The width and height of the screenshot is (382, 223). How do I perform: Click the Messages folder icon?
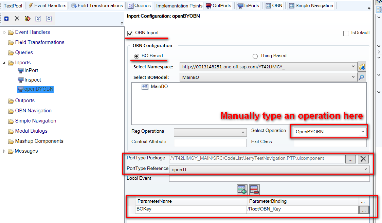[11, 151]
